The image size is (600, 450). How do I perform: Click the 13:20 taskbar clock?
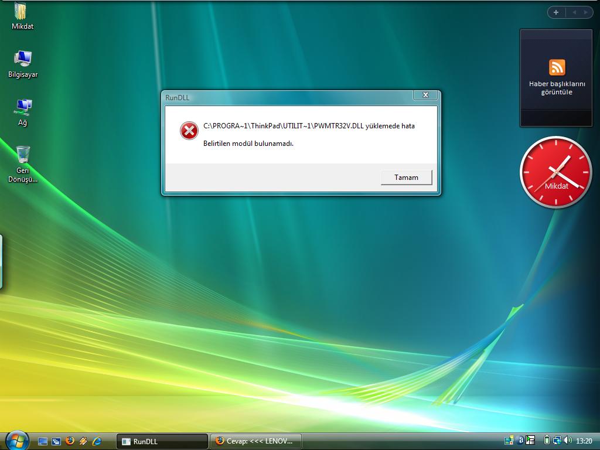[584, 441]
